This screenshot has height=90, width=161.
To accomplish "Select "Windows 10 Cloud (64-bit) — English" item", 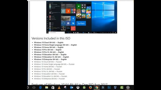I will pos(49,42).
